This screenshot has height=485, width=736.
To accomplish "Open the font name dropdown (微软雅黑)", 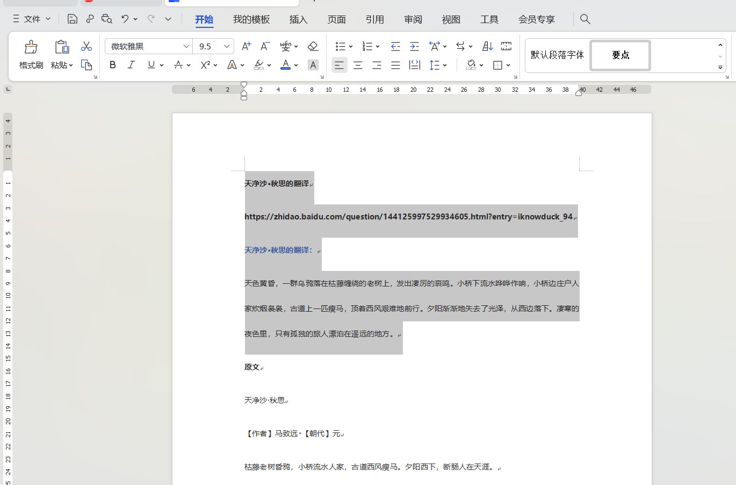I will click(186, 46).
